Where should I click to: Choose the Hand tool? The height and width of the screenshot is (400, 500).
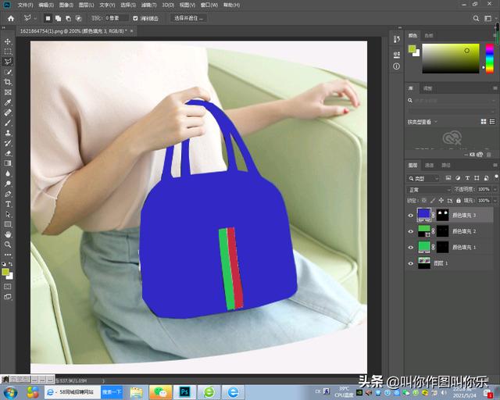click(x=9, y=234)
